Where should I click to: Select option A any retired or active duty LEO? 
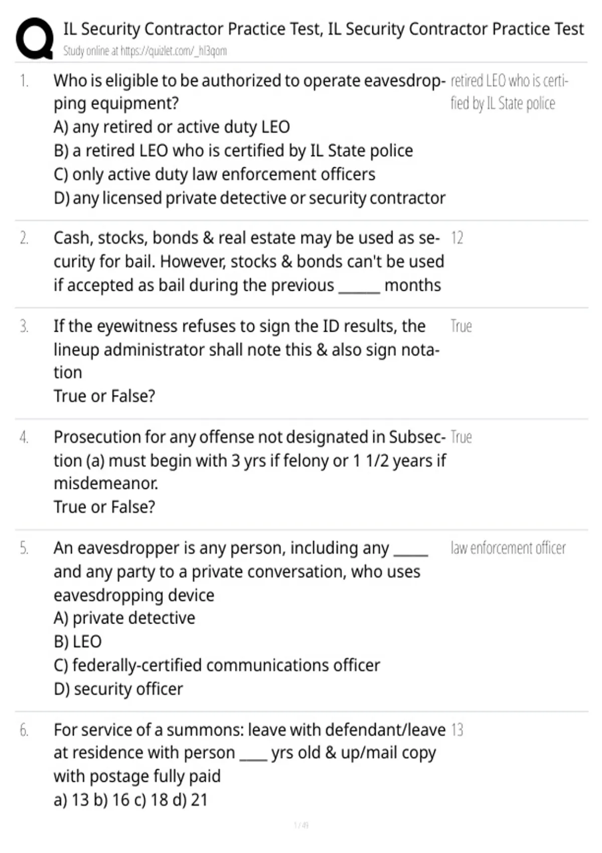(172, 127)
